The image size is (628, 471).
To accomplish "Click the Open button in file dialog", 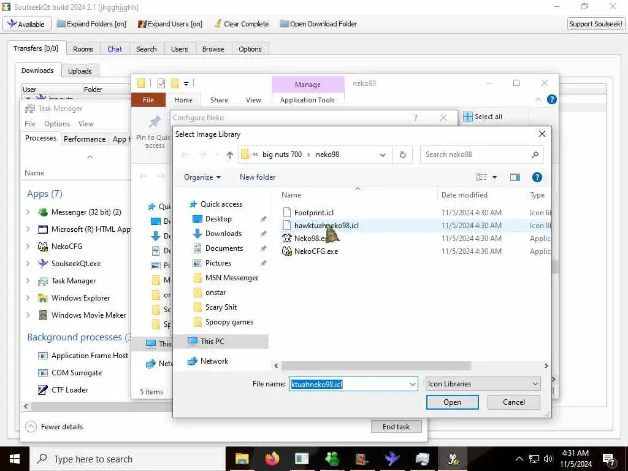I will [452, 402].
